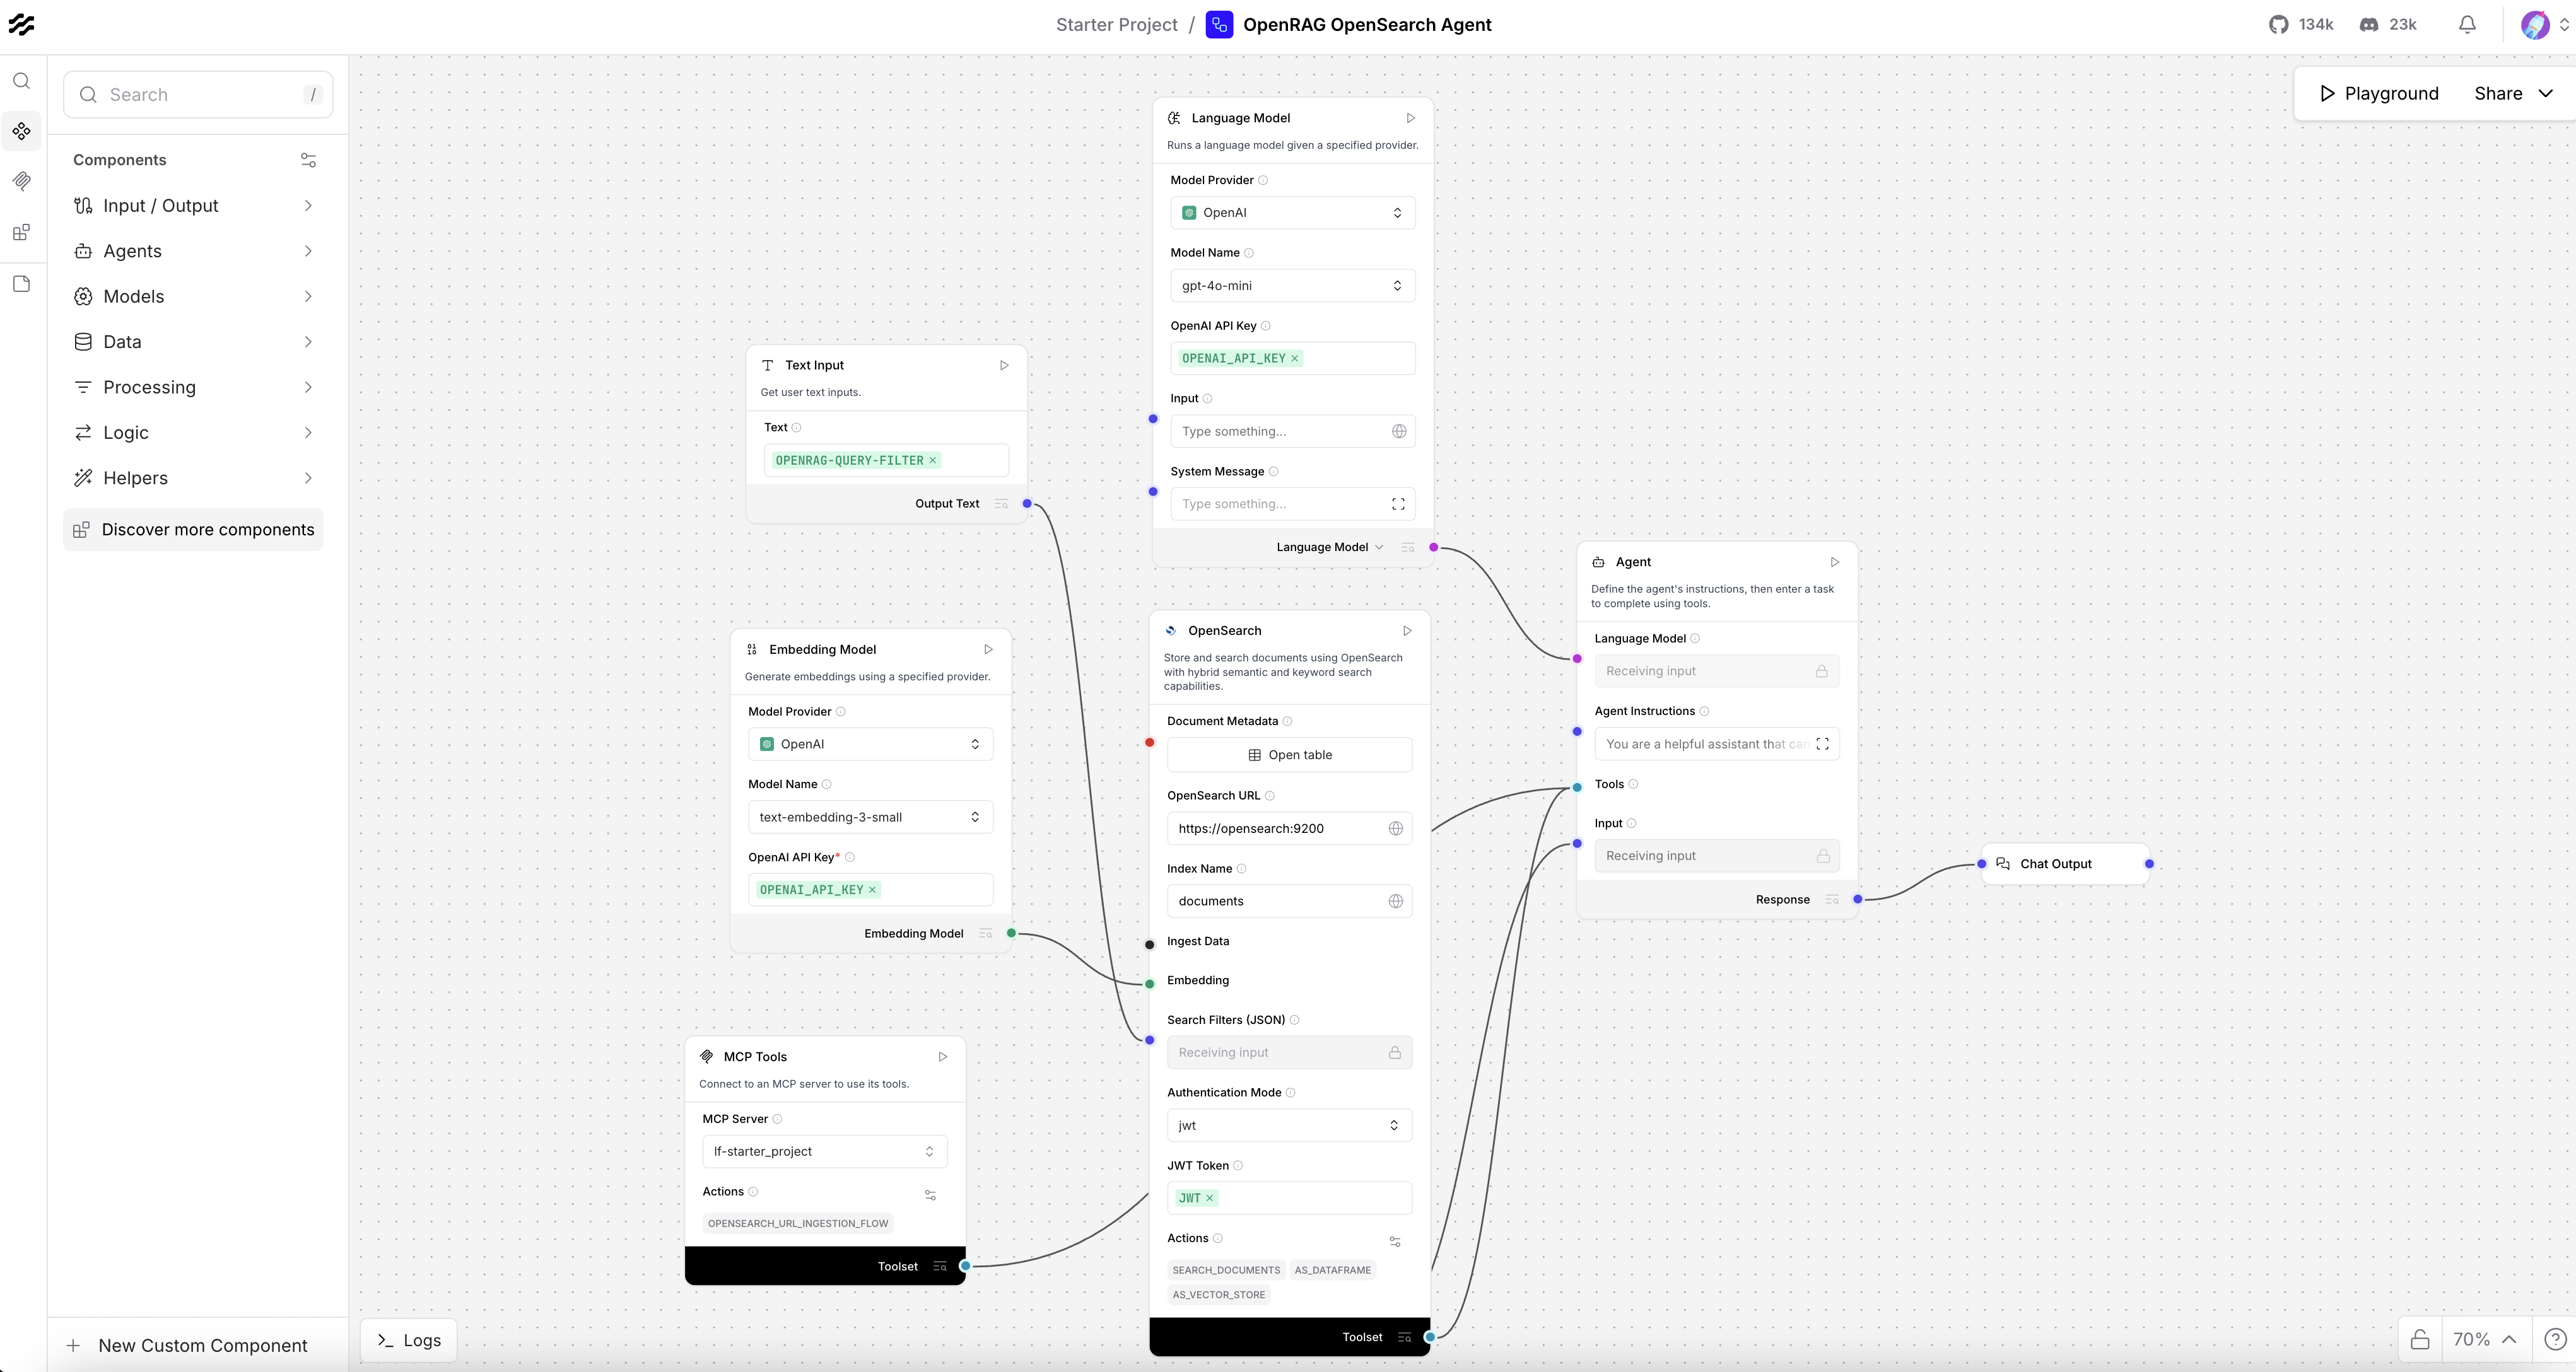
Task: Open the notifications bell
Action: pos(2466,25)
